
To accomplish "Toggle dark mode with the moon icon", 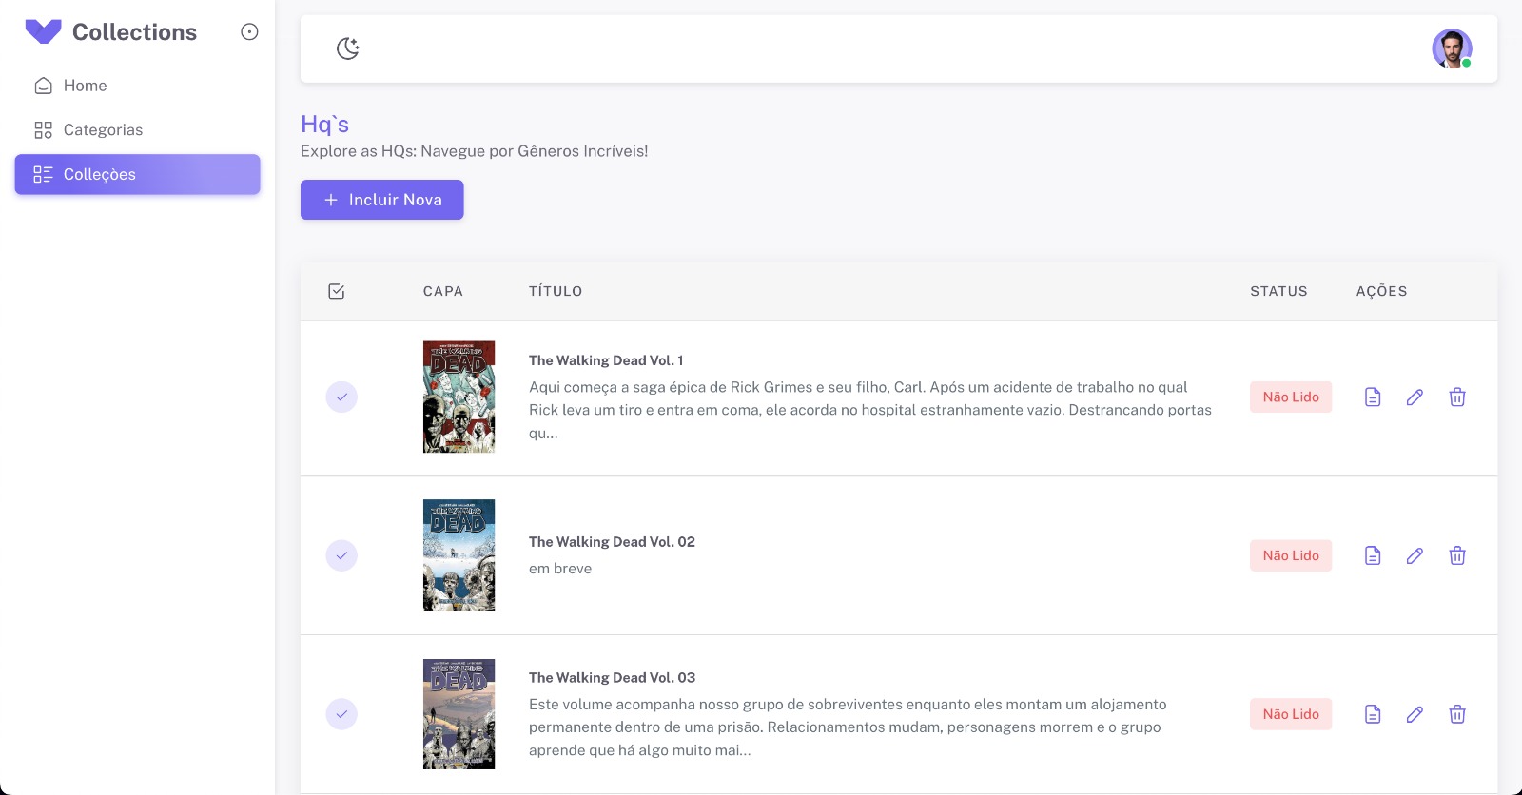I will (348, 48).
